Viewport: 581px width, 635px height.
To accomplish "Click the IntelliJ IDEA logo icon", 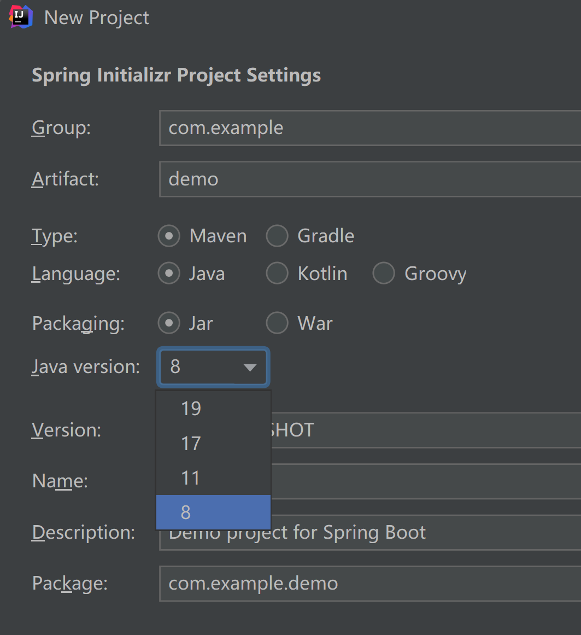I will tap(20, 17).
